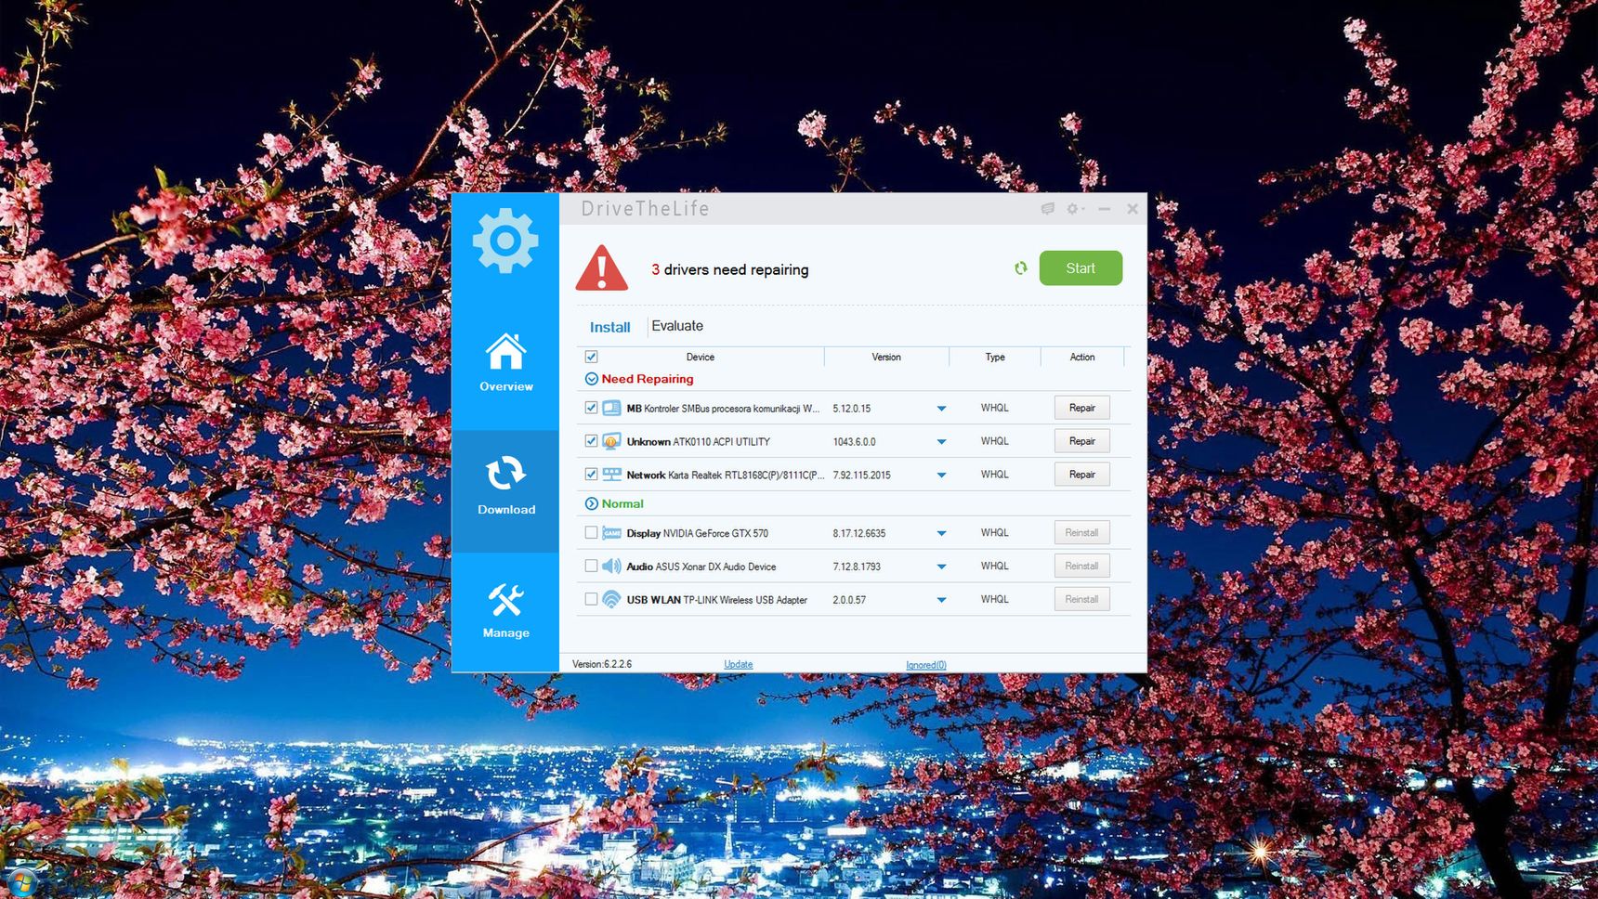Open version dropdown for 1043.6.0.0 driver

(941, 442)
